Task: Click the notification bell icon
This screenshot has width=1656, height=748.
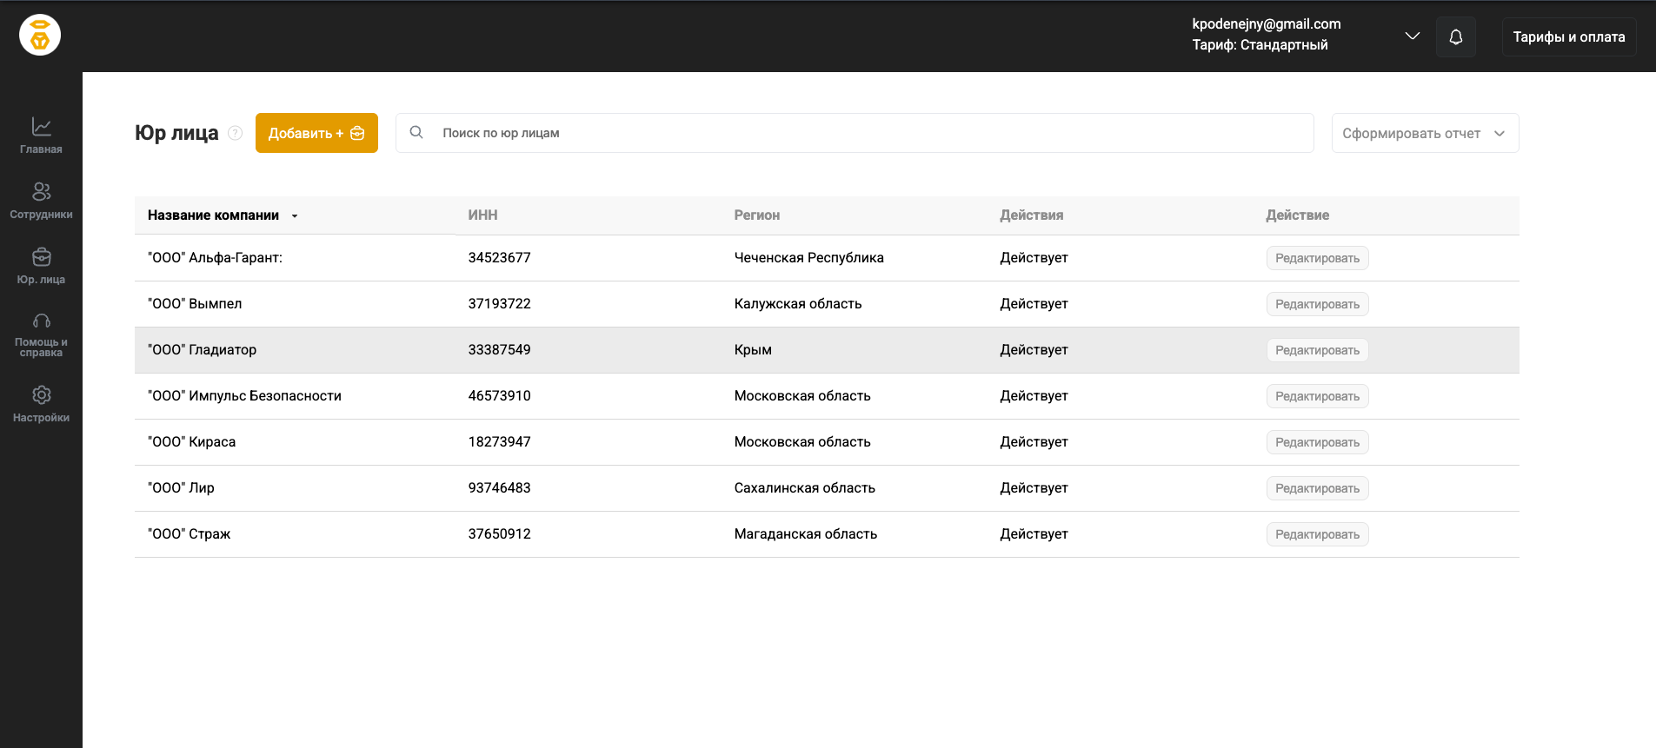Action: 1456,37
